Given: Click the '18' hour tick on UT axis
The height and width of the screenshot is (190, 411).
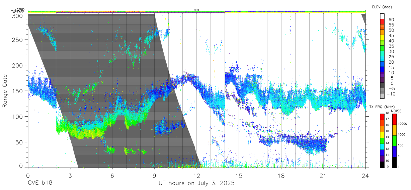Looking at the screenshot, I should coord(281,176).
